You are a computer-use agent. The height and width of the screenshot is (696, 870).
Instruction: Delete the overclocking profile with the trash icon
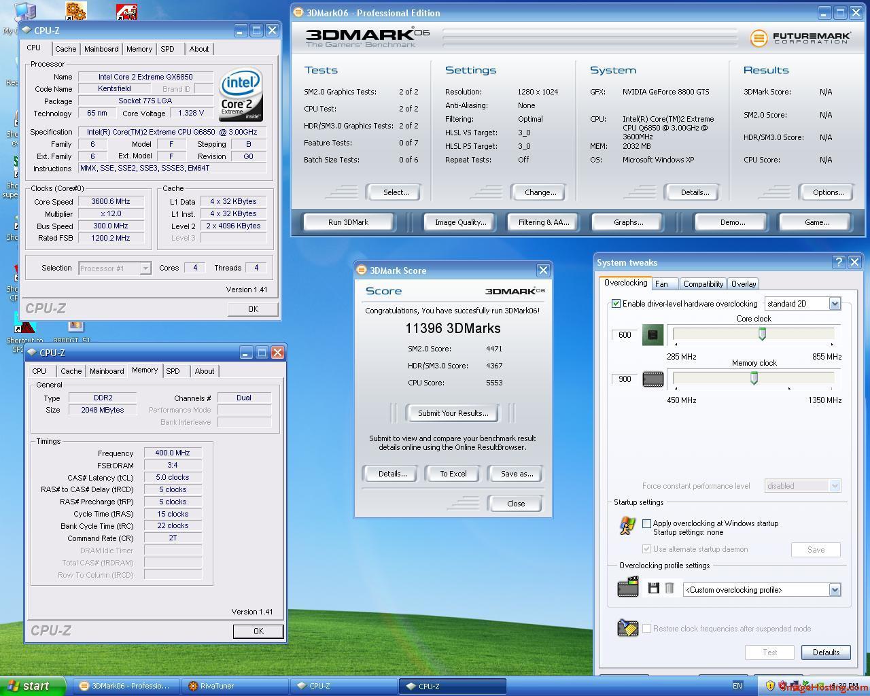click(669, 589)
